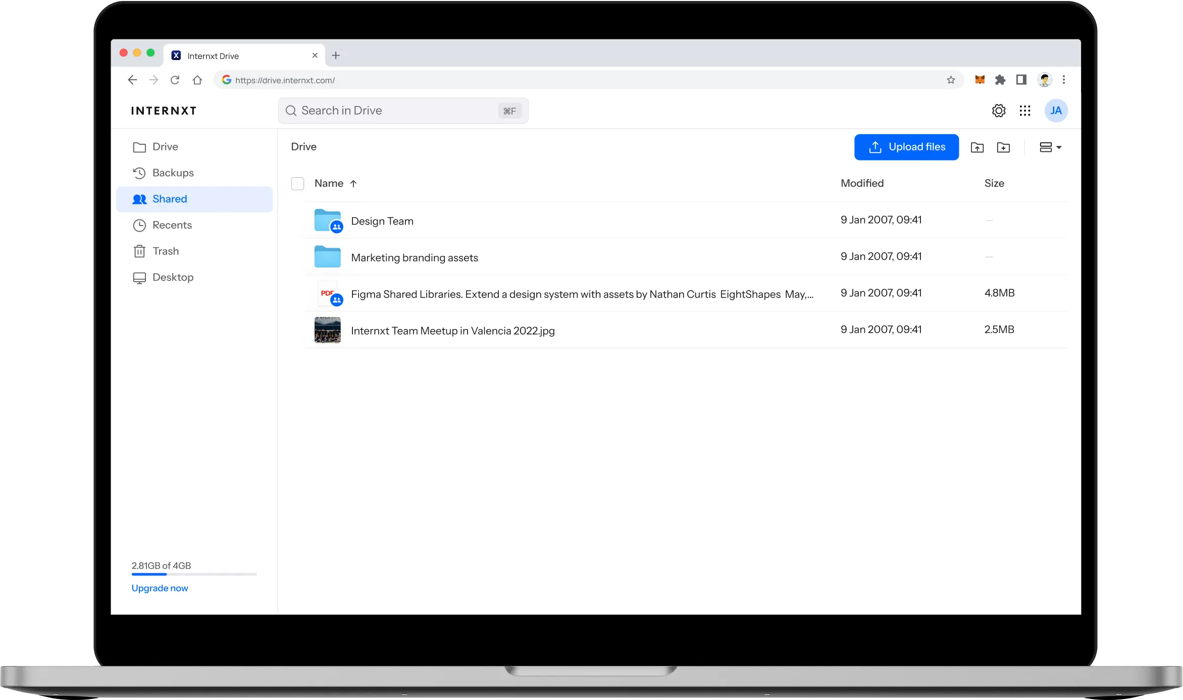Click the storage usage progress bar
Image resolution: width=1183 pixels, height=700 pixels.
pos(194,574)
